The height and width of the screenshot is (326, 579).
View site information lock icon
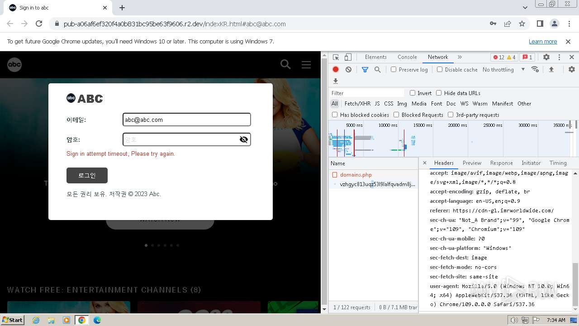[x=57, y=24]
